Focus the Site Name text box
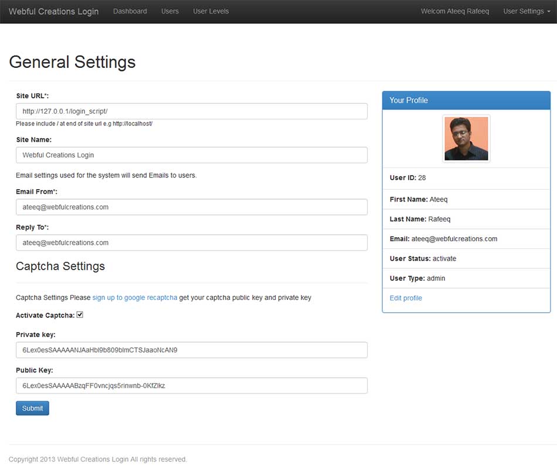Image resolution: width=557 pixels, height=465 pixels. 191,155
